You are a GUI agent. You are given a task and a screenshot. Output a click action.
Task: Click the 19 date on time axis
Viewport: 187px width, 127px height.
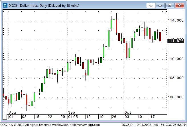(x=101, y=117)
